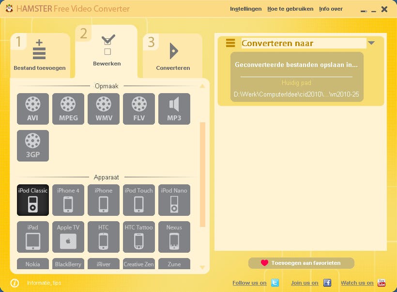Select the iPod Touch device tile
Image resolution: width=397 pixels, height=292 pixels.
[x=139, y=200]
